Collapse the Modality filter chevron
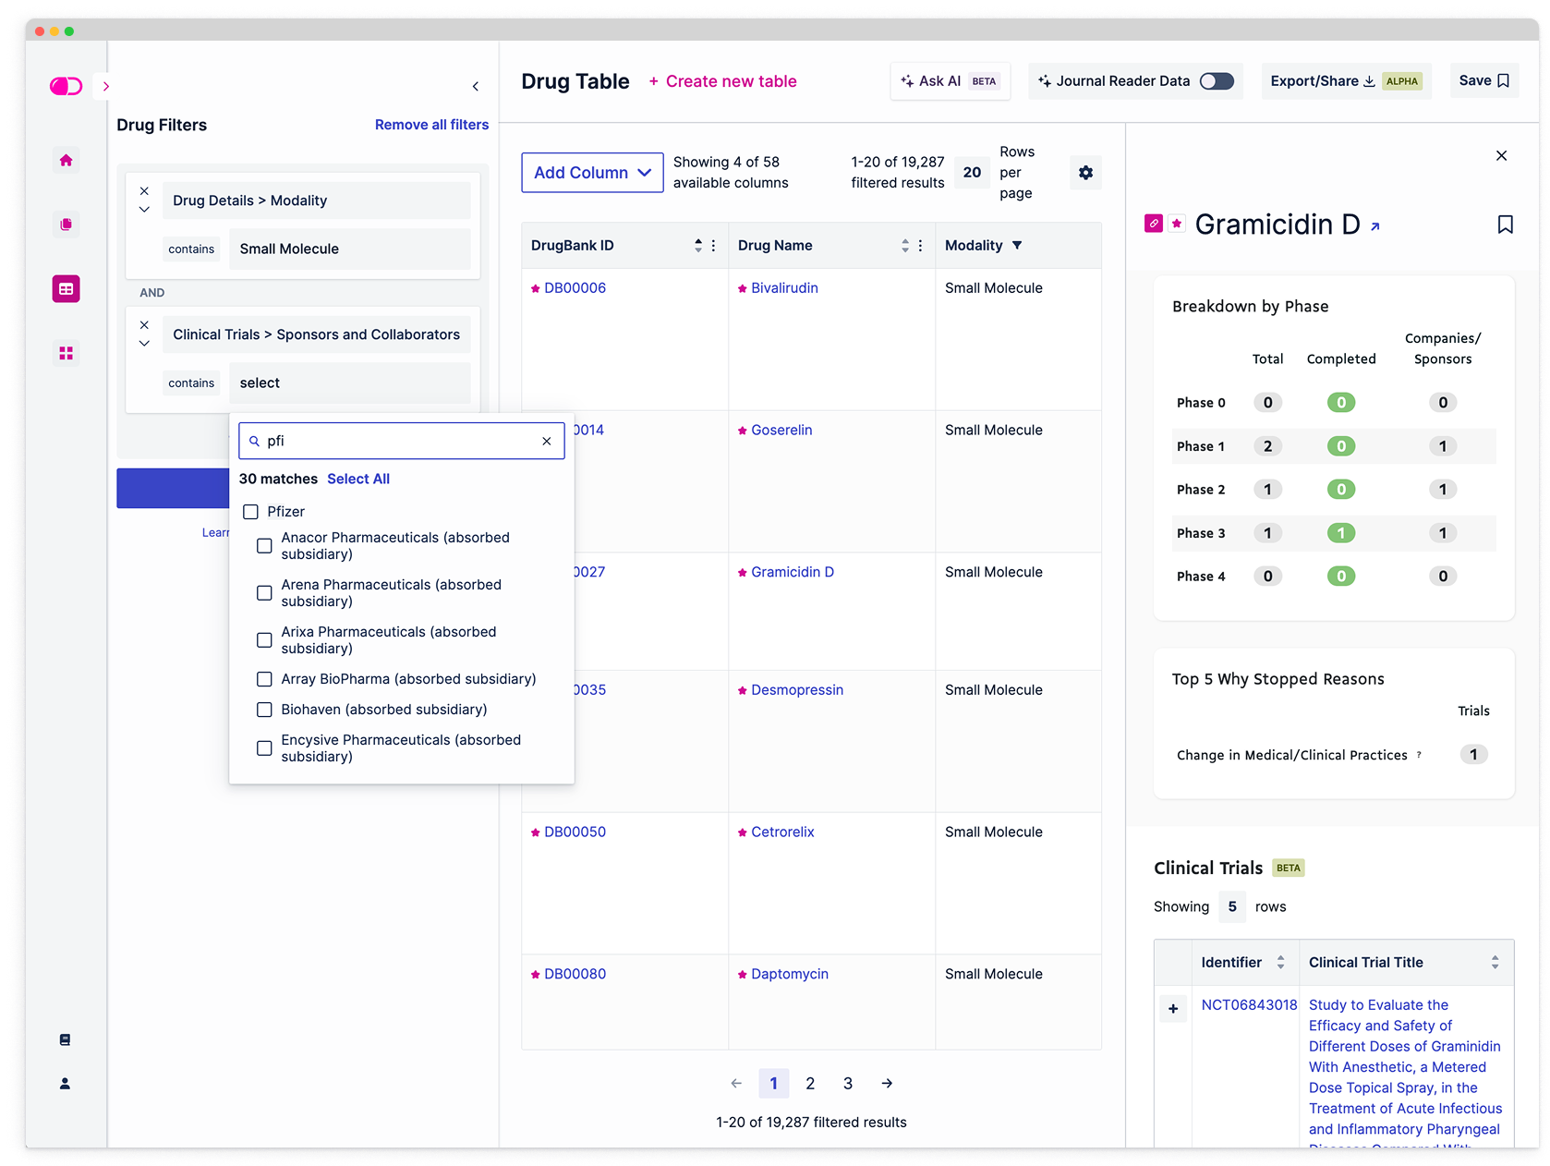 pyautogui.click(x=144, y=210)
